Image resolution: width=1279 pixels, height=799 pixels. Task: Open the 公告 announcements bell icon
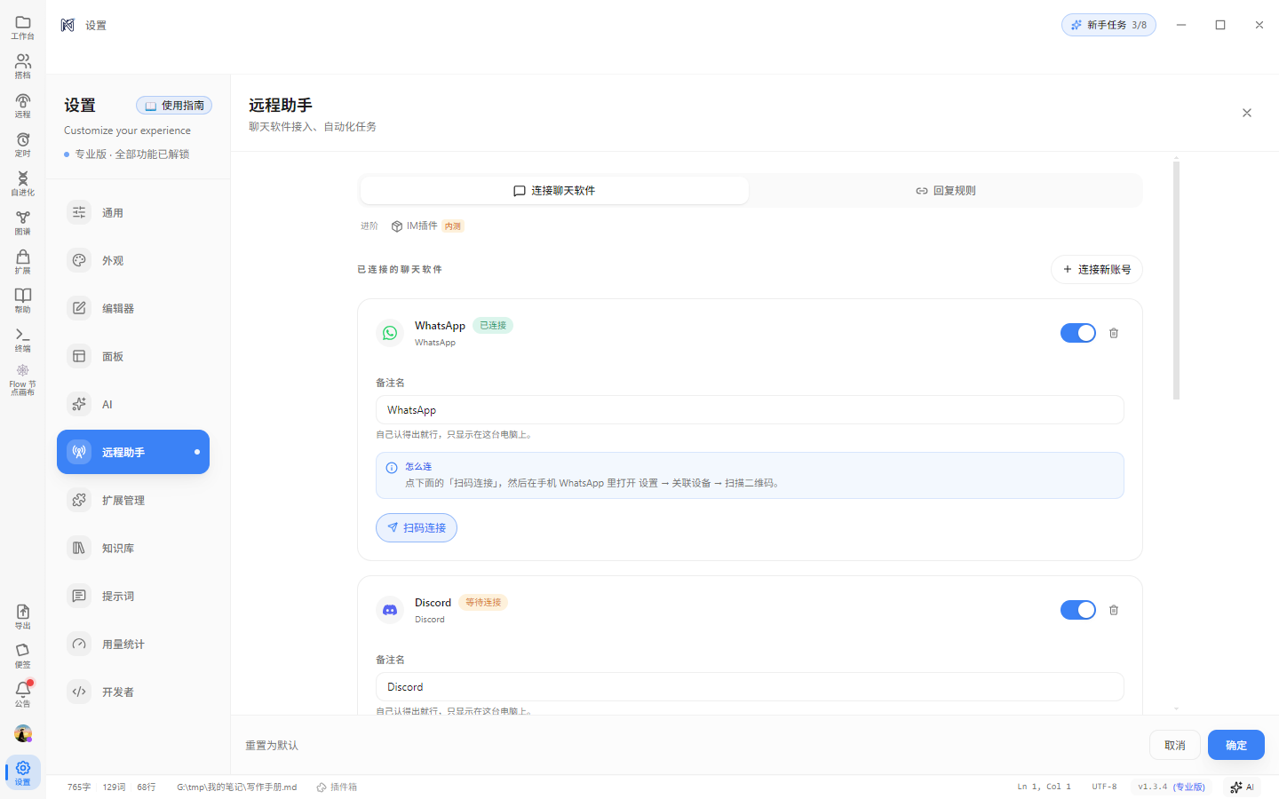[x=23, y=694]
